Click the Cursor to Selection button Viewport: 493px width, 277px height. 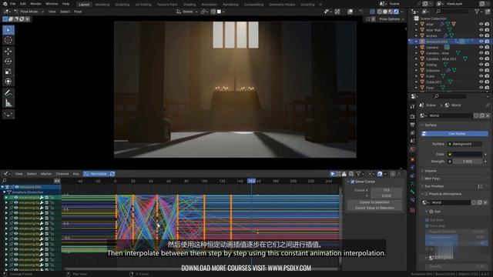374,202
